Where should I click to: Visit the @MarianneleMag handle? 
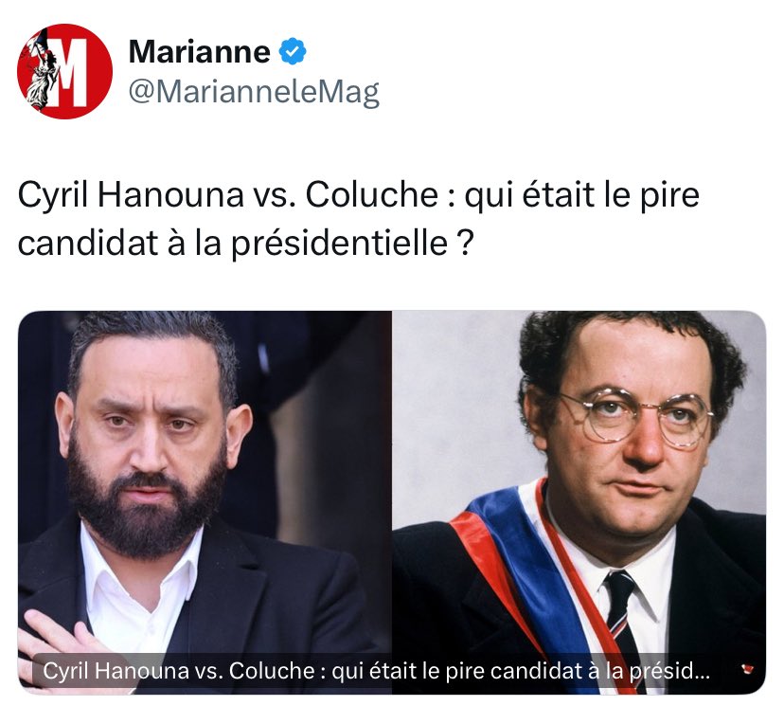click(x=254, y=92)
